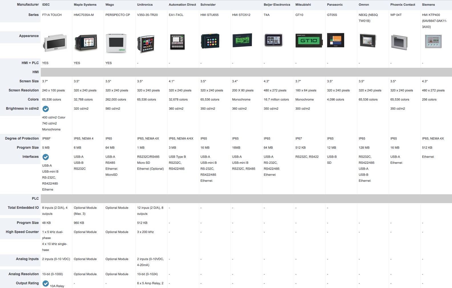Open the IDEC FT1A TOUCH product image

tap(55, 43)
